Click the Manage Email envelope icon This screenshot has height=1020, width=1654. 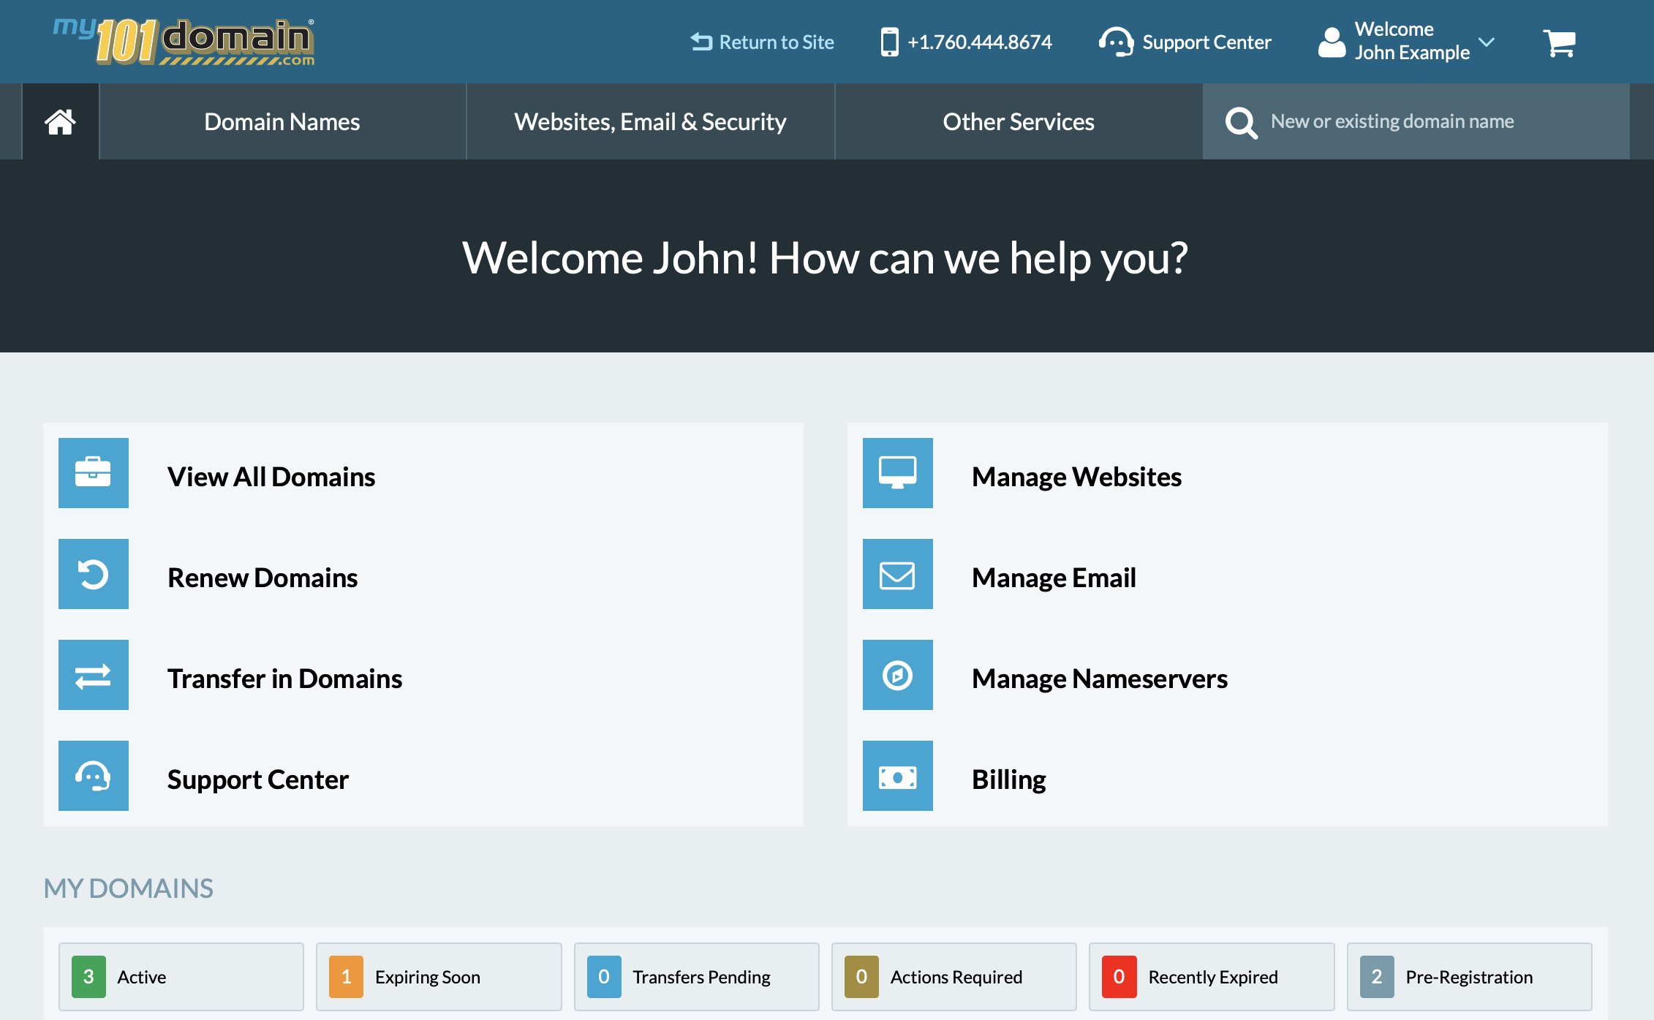pyautogui.click(x=898, y=574)
